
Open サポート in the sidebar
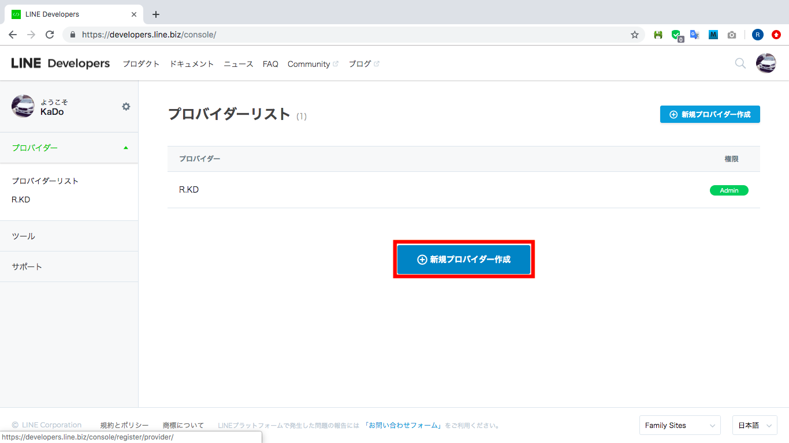[69, 266]
